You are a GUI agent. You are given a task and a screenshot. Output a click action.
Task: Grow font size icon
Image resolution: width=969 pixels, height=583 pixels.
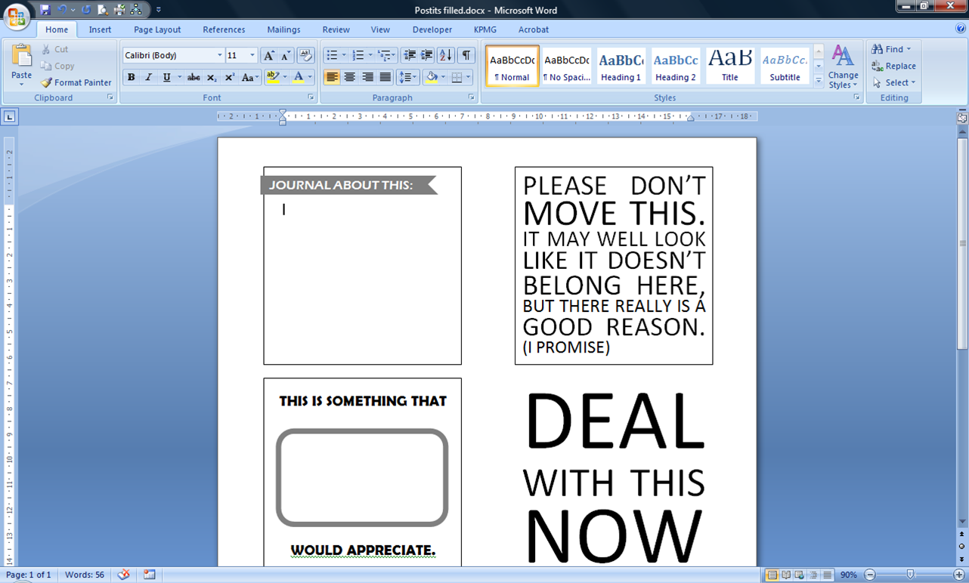(268, 55)
